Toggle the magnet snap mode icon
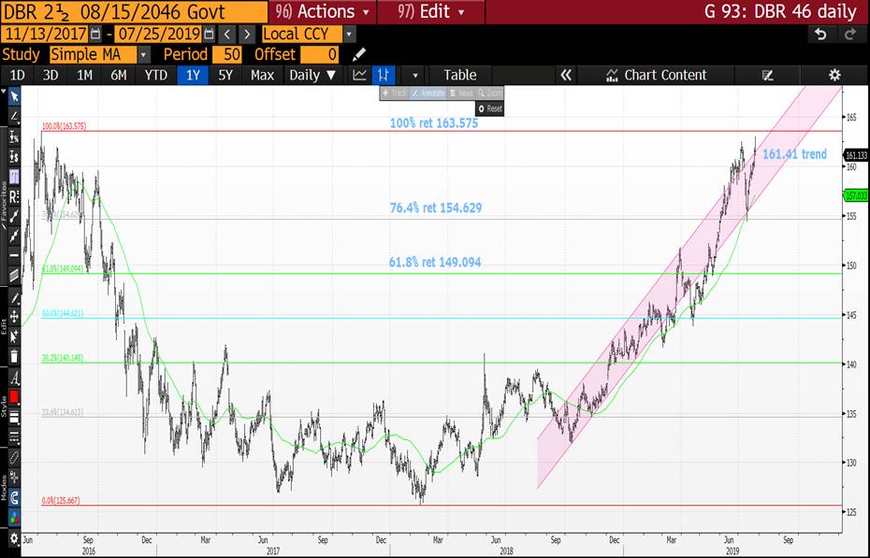 [x=14, y=497]
